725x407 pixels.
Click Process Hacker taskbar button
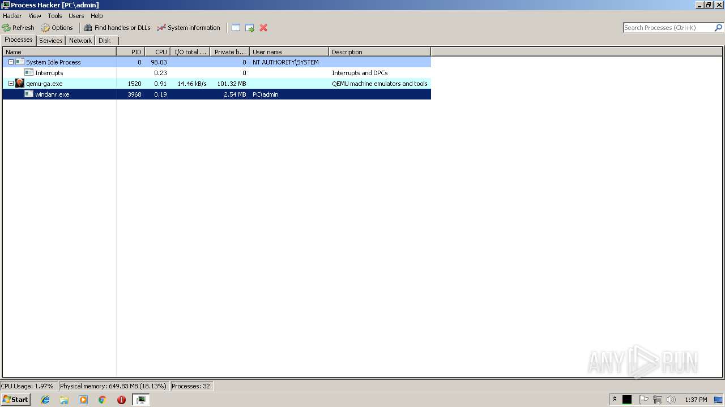tap(140, 400)
